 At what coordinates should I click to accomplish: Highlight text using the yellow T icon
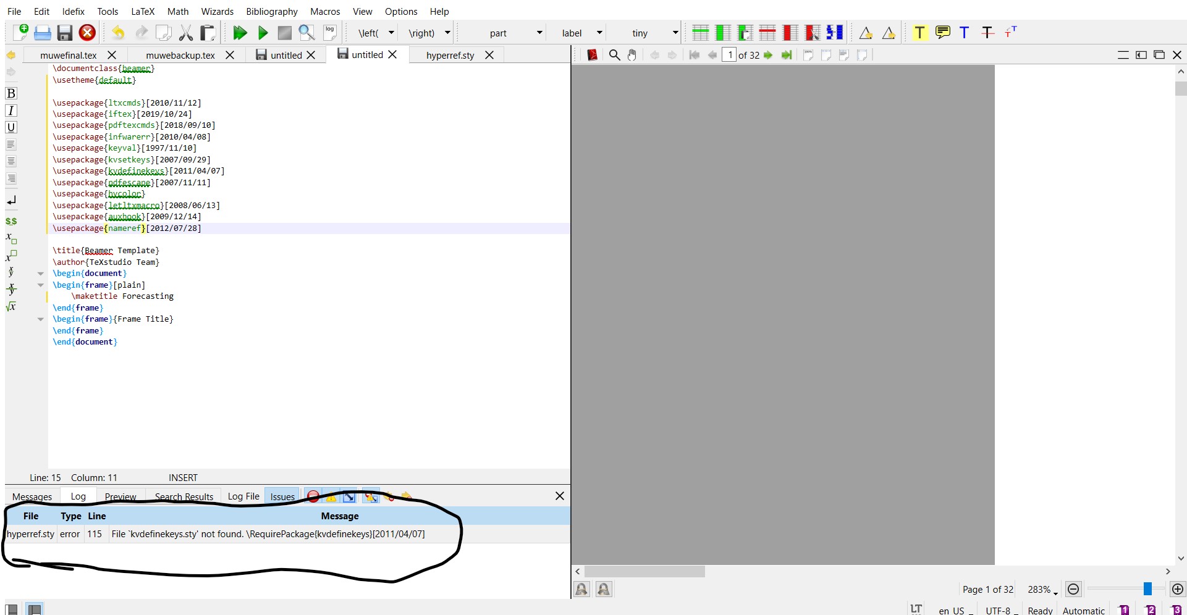[919, 32]
